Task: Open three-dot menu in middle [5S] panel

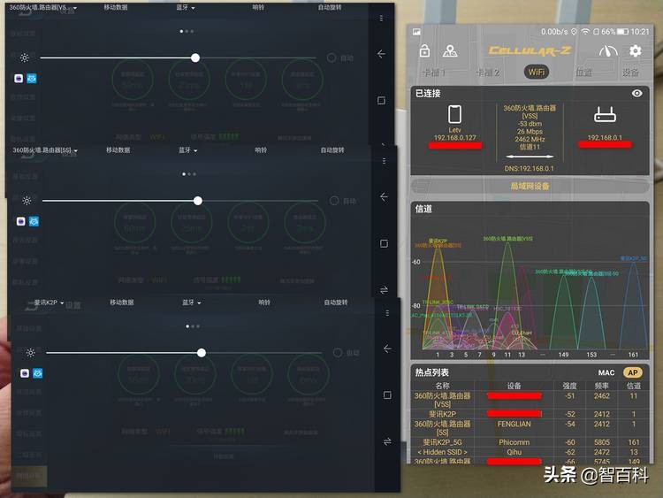Action: click(x=384, y=161)
